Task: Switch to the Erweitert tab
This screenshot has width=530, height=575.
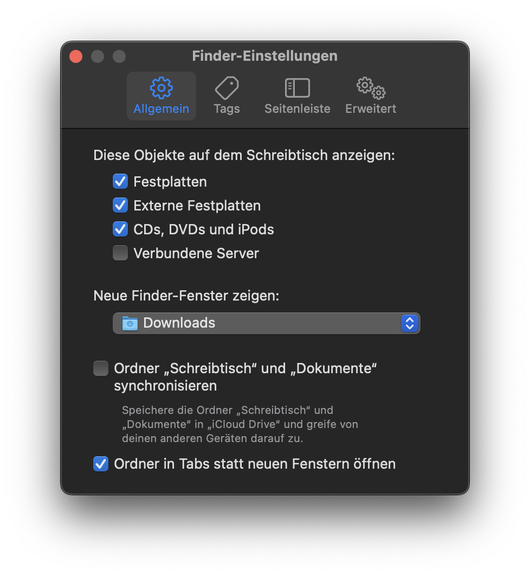Action: tap(370, 95)
